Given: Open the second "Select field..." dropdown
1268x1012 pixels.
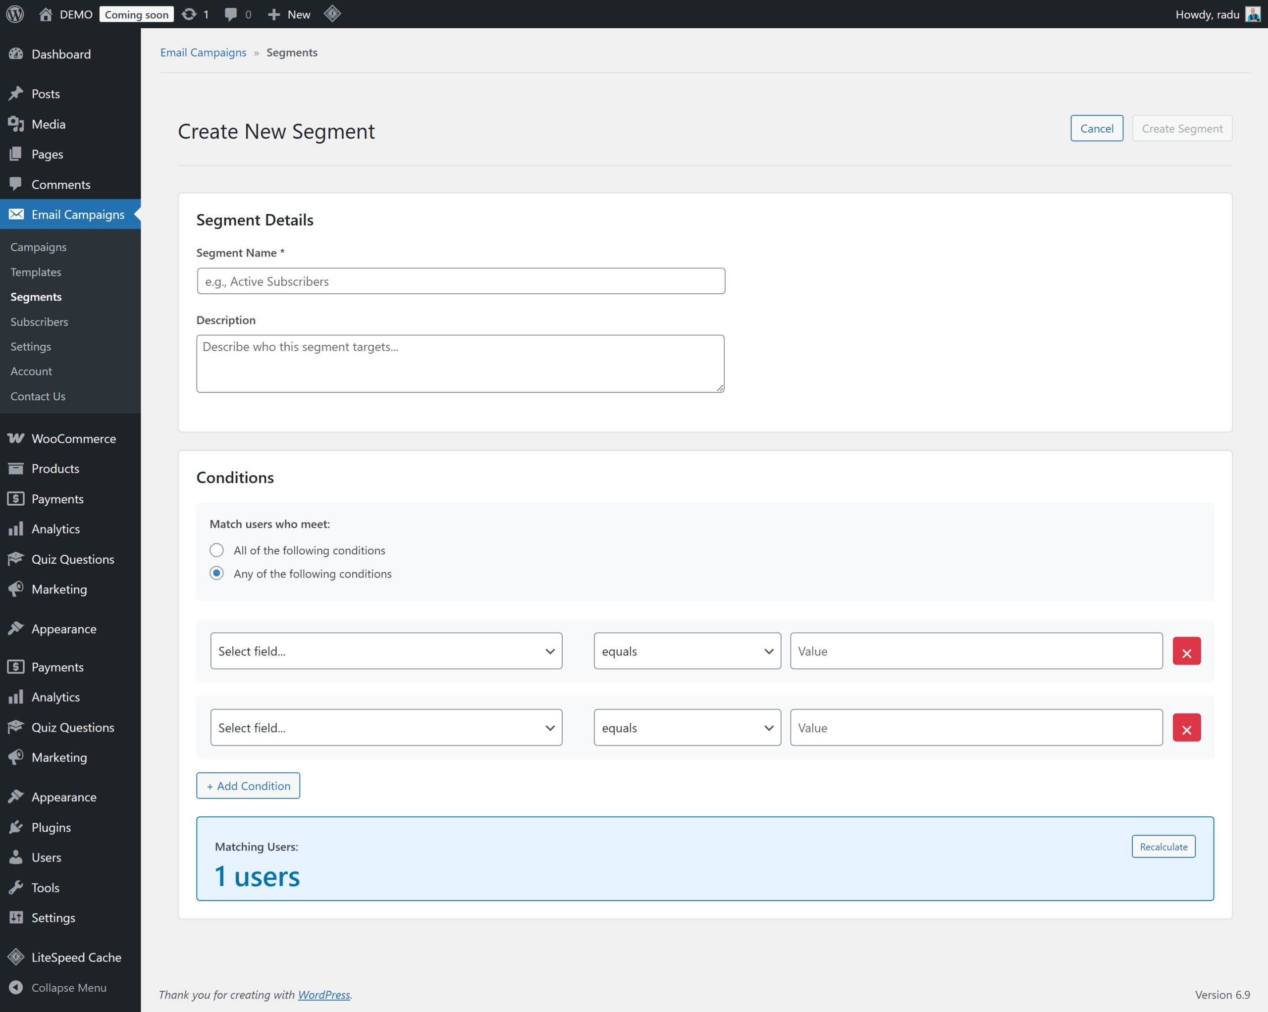Looking at the screenshot, I should (x=386, y=727).
